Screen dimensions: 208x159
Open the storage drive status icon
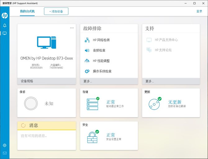(93, 104)
